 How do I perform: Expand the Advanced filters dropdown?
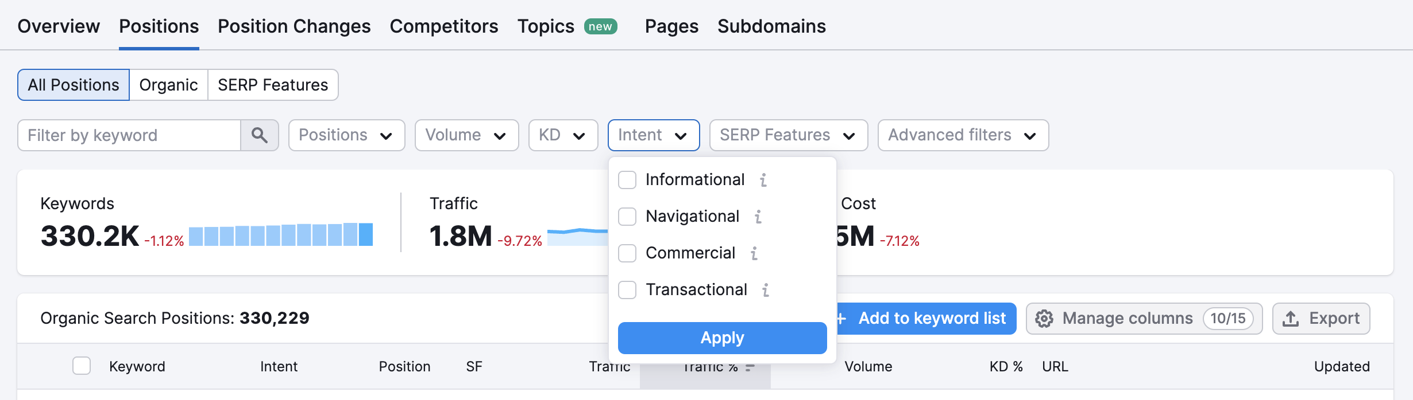[x=963, y=135]
